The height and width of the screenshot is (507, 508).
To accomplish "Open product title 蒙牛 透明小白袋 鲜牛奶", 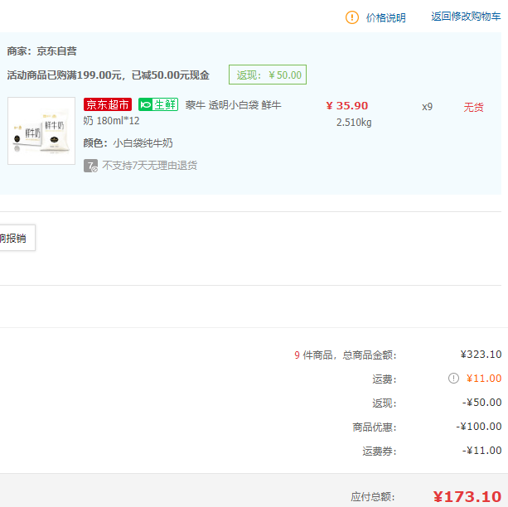I will coord(182,113).
